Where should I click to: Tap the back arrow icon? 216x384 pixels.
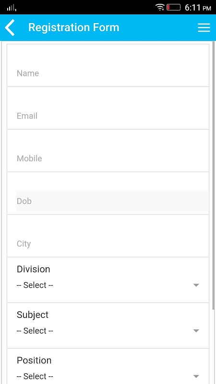tap(10, 27)
